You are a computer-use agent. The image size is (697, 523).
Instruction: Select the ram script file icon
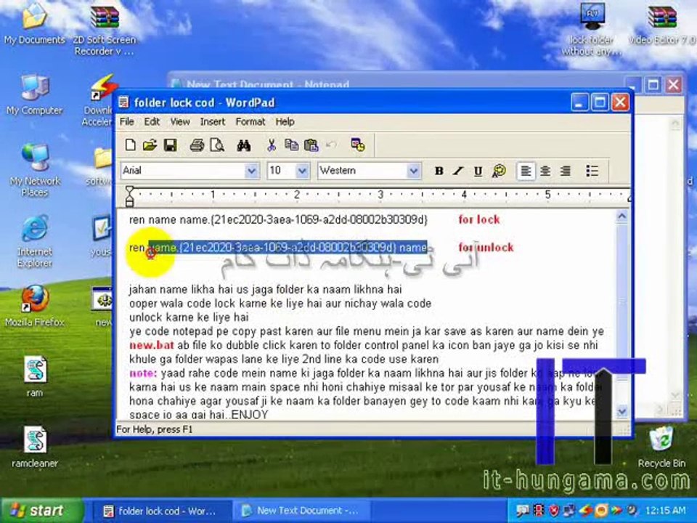(x=34, y=376)
